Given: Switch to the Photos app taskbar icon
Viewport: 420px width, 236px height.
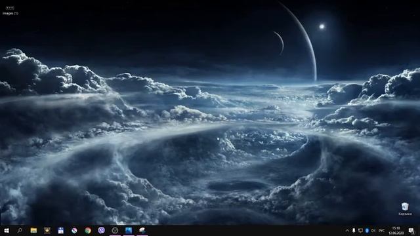Looking at the screenshot, I should tap(129, 230).
